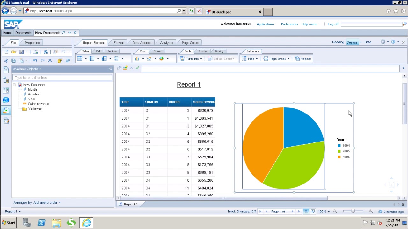The height and width of the screenshot is (229, 408).
Task: Open the Help menu dropdown
Action: coord(310,24)
